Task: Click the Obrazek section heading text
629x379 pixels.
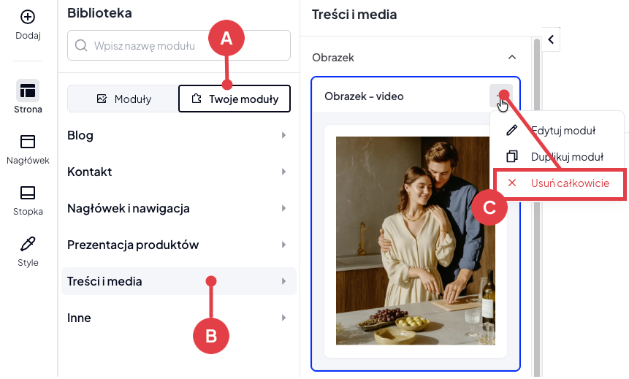Action: click(333, 58)
